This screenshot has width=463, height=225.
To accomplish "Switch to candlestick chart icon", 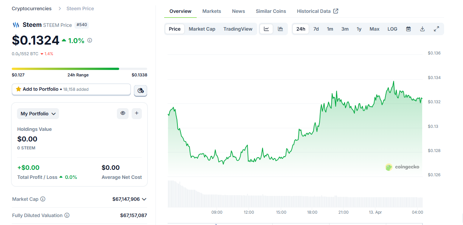I will coord(280,29).
